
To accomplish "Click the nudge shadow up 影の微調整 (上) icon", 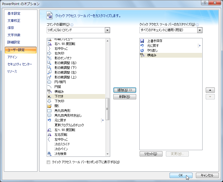I will pyautogui.click(x=49, y=77).
